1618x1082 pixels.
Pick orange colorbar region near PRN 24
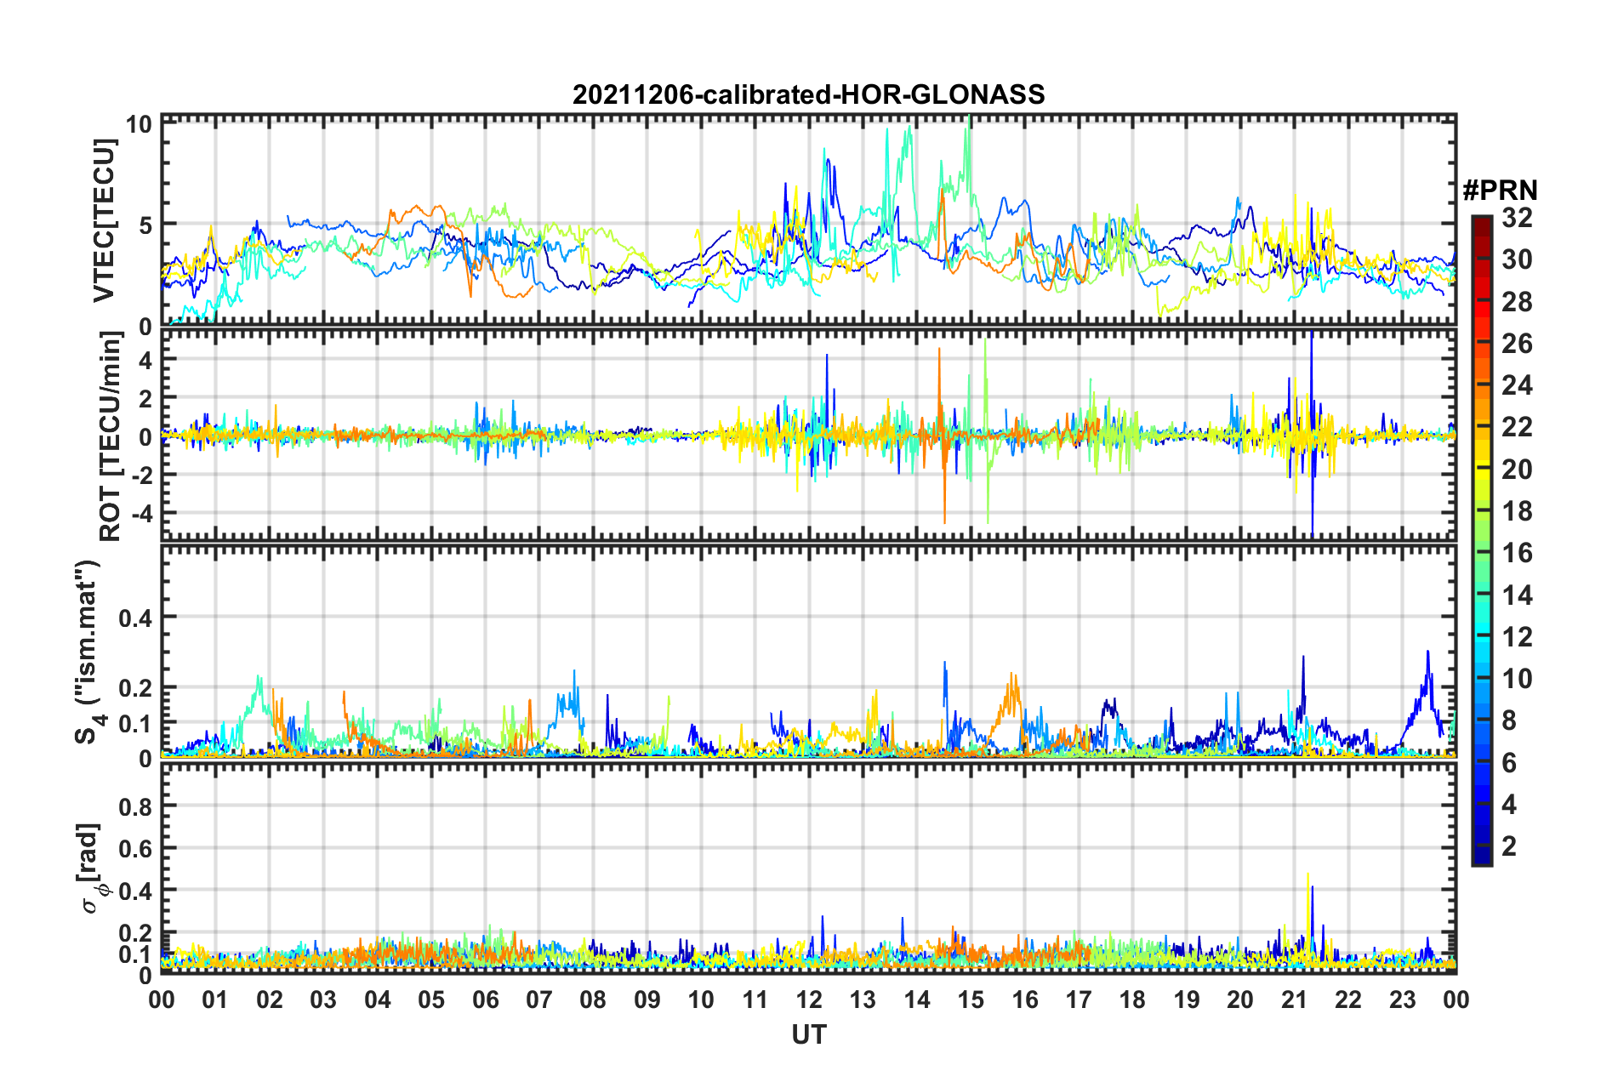click(1481, 385)
